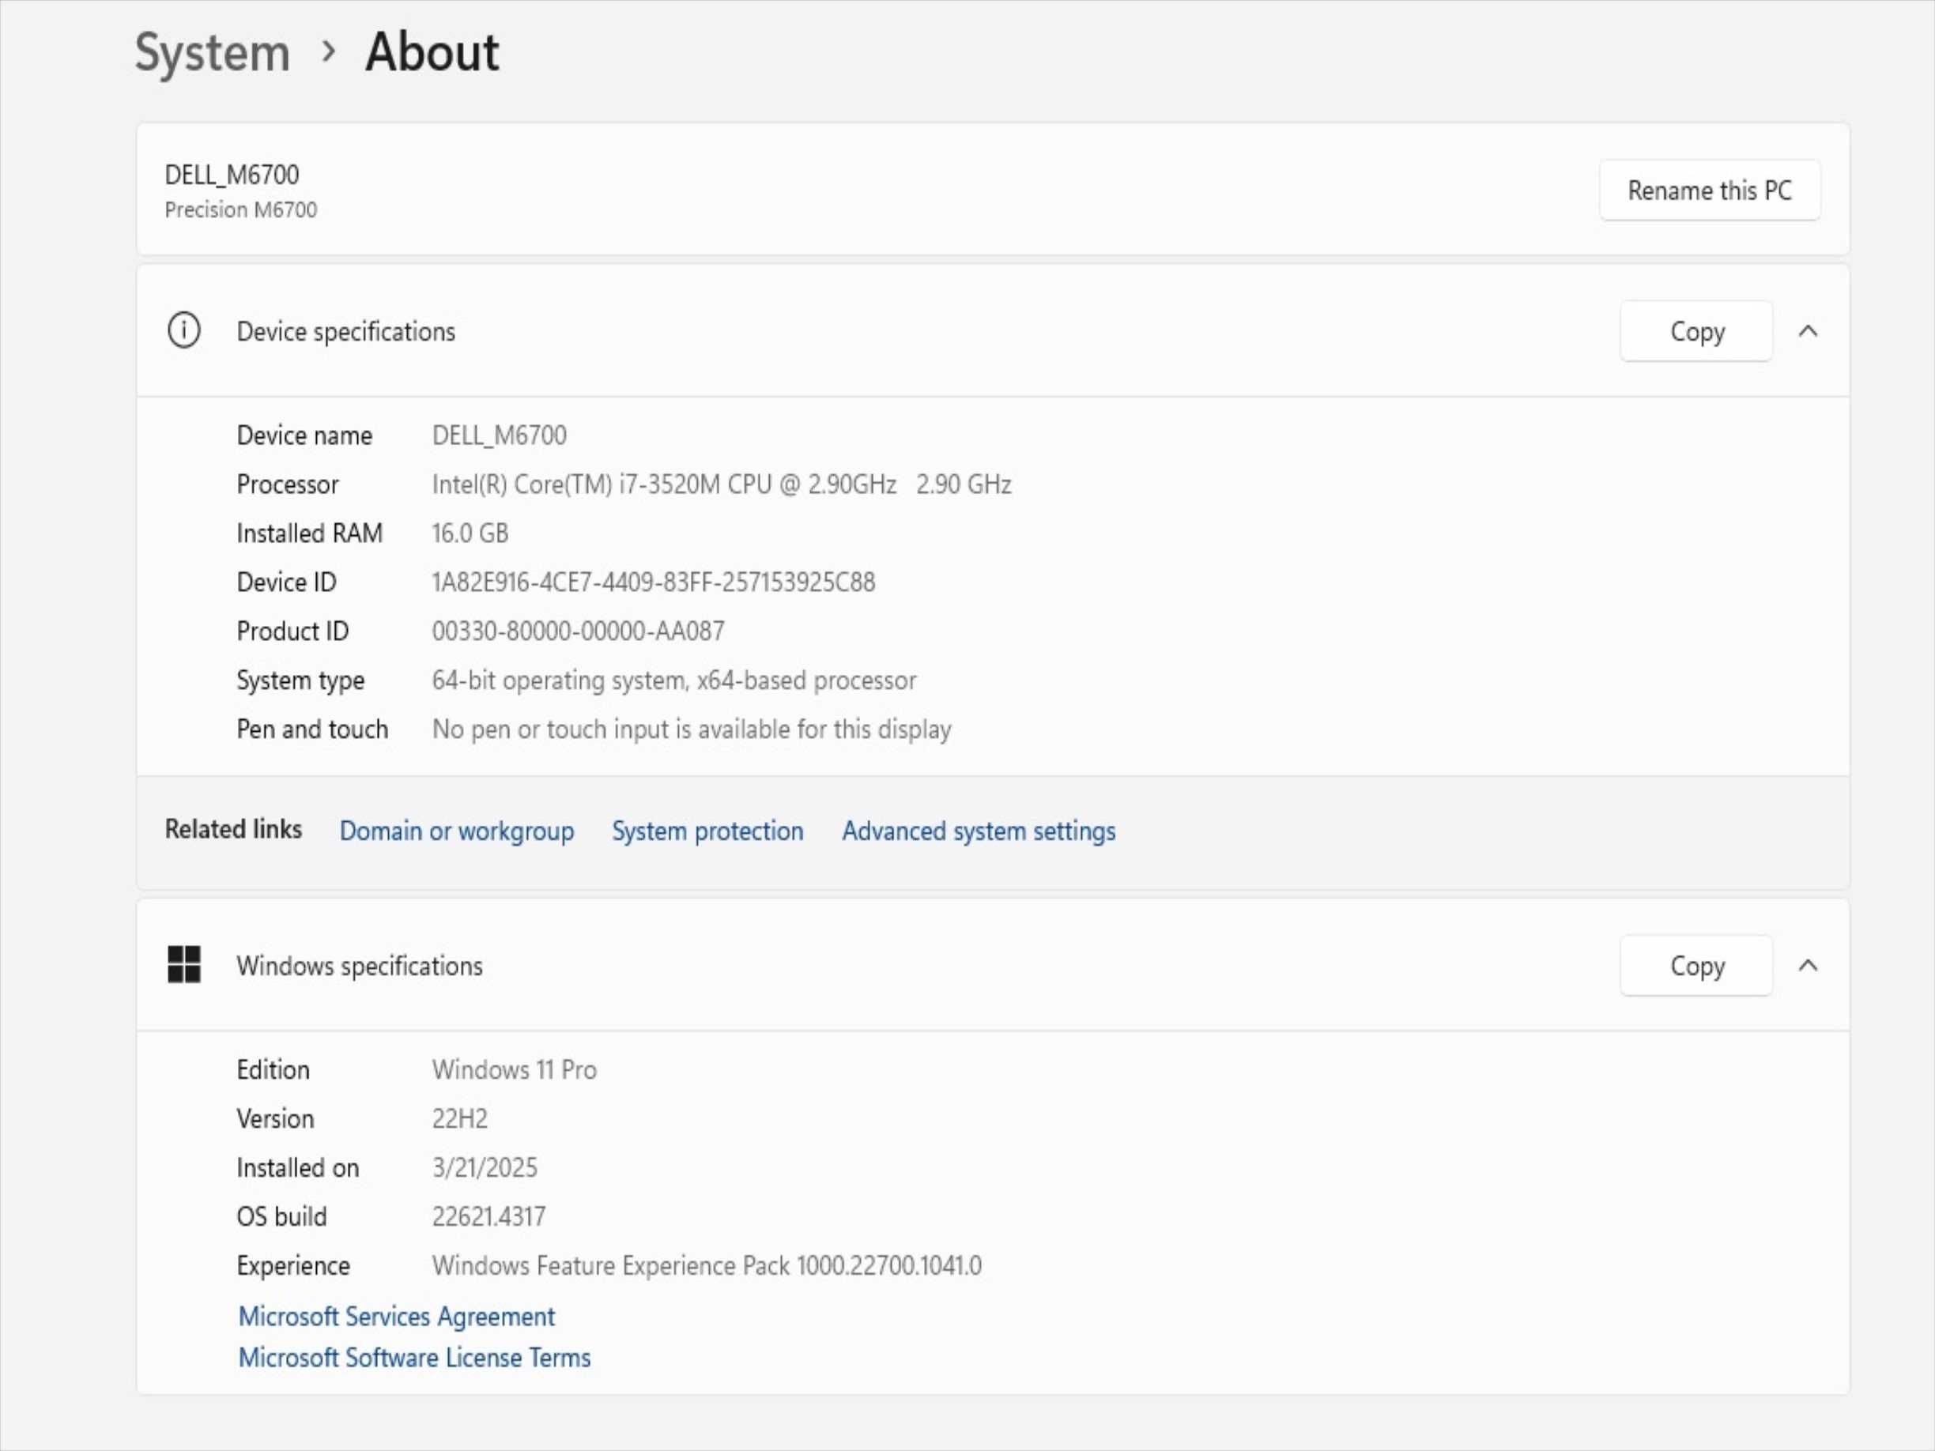Click the Product ID label
This screenshot has width=1935, height=1451.
292,631
